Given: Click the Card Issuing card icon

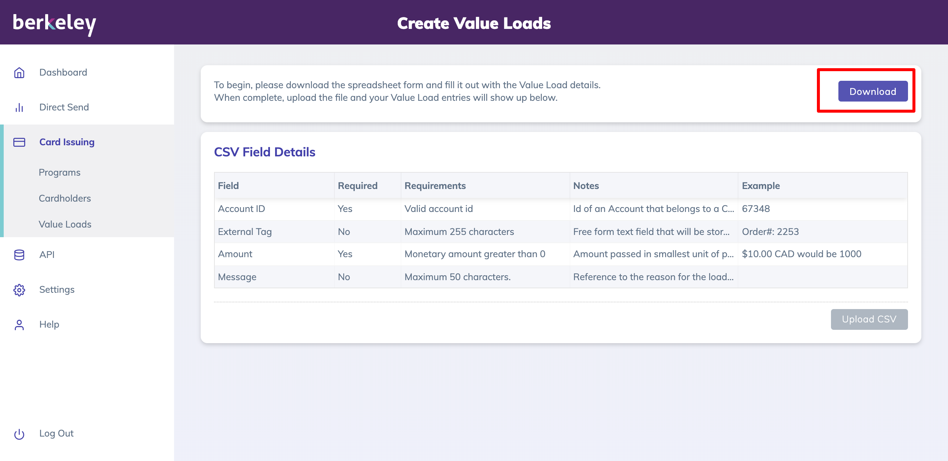Looking at the screenshot, I should (19, 142).
